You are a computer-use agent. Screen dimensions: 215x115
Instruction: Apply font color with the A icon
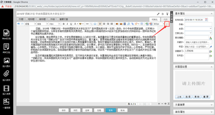(75, 24)
